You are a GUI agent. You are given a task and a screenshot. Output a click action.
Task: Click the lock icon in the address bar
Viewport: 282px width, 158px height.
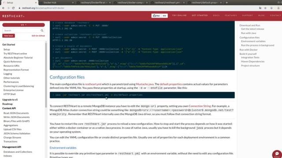[19, 8]
